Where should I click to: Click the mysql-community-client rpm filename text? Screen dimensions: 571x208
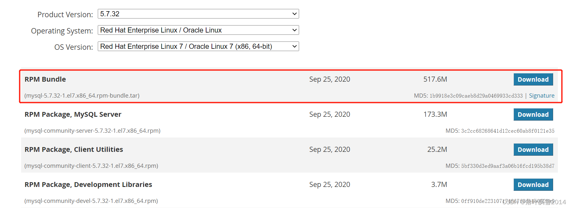point(91,166)
